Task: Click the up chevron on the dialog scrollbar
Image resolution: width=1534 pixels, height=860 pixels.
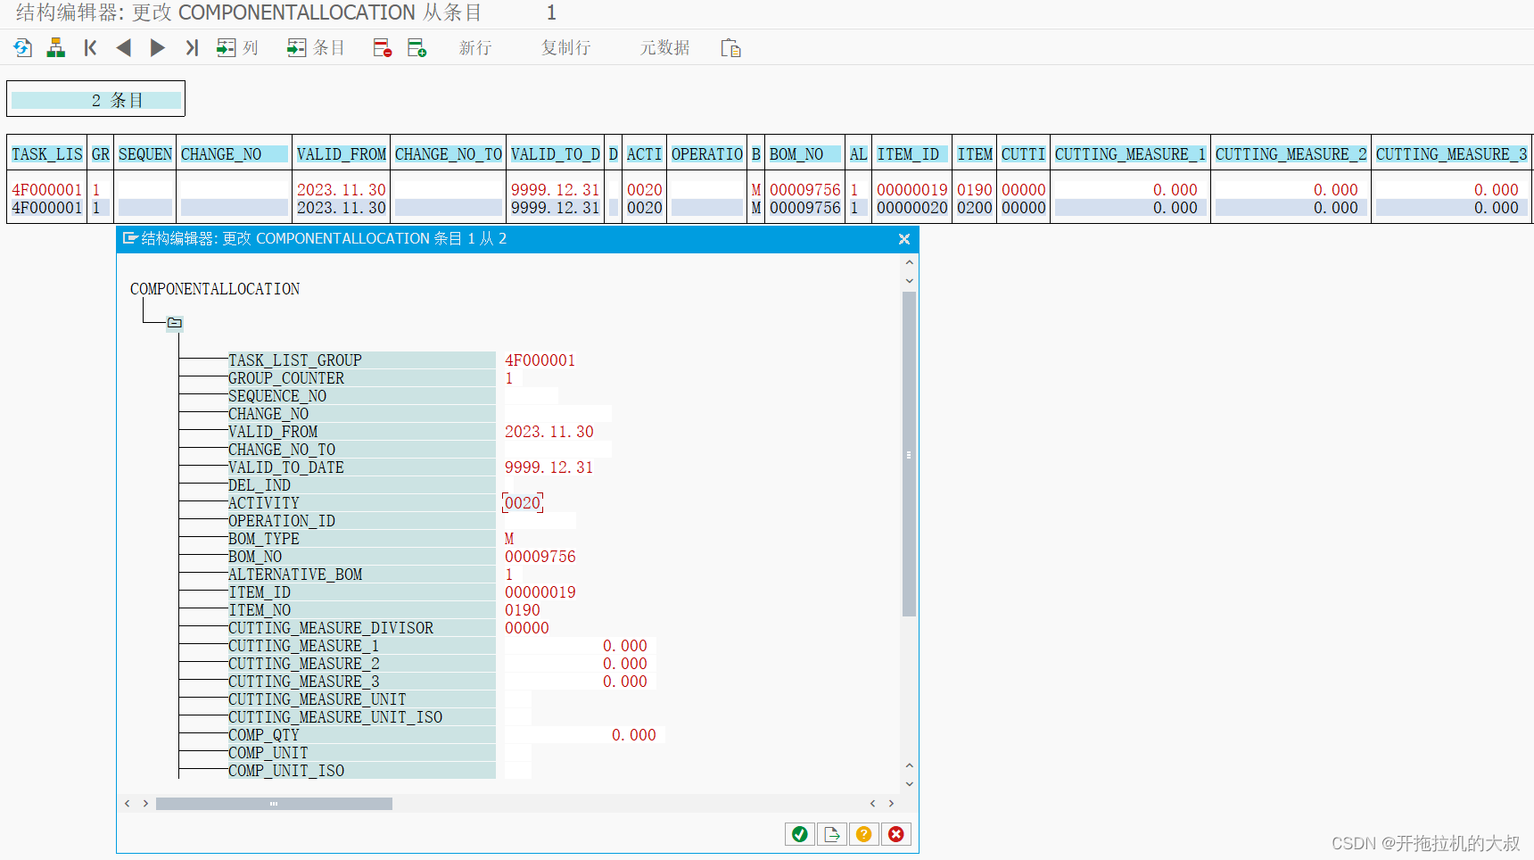Action: point(909,261)
